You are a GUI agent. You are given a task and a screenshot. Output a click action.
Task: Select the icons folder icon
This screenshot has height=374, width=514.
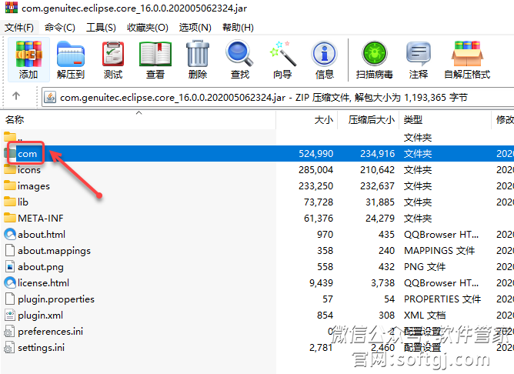(10, 169)
